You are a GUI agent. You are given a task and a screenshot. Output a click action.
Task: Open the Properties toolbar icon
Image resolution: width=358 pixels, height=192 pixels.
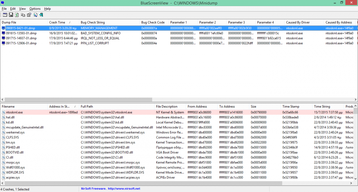(29, 15)
